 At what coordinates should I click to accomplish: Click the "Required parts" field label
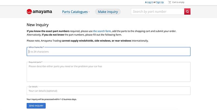(35, 62)
